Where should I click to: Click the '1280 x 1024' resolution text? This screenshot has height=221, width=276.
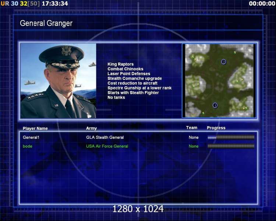(x=138, y=209)
